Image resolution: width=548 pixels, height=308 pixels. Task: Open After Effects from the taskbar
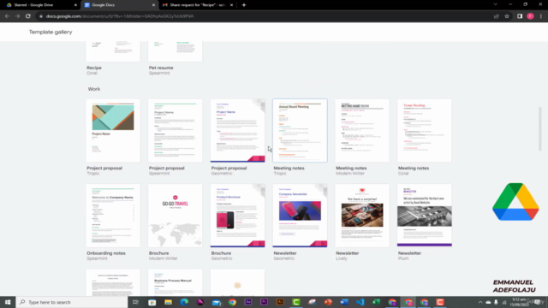click(x=248, y=302)
